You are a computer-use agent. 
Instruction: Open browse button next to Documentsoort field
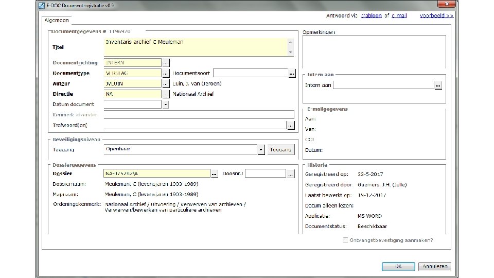[292, 73]
